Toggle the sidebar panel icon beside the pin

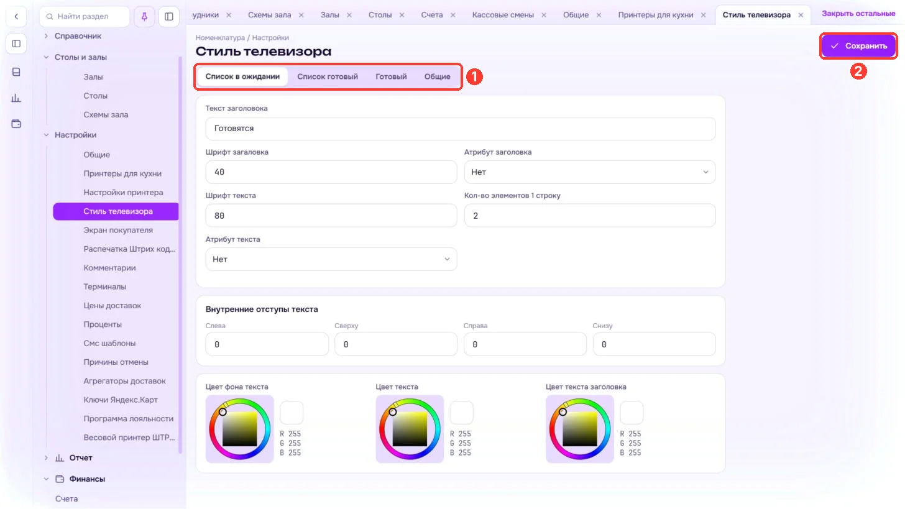169,17
